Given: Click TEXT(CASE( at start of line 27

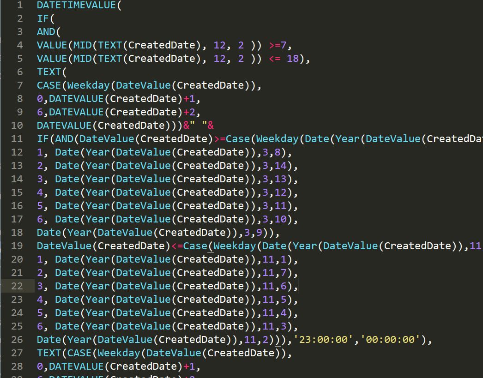Looking at the screenshot, I should click(67, 353).
